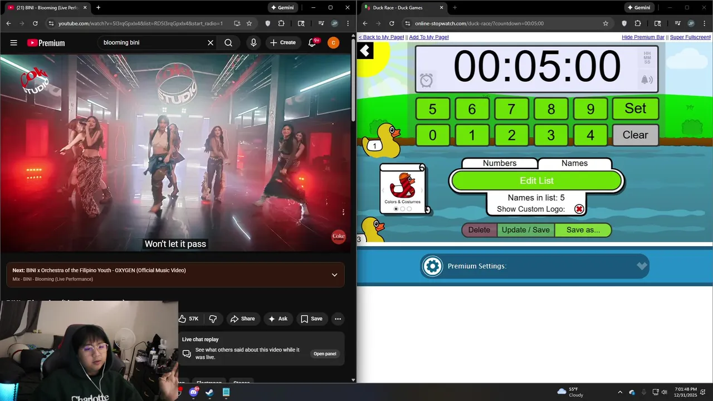Click the Back to My Page link

(381, 37)
